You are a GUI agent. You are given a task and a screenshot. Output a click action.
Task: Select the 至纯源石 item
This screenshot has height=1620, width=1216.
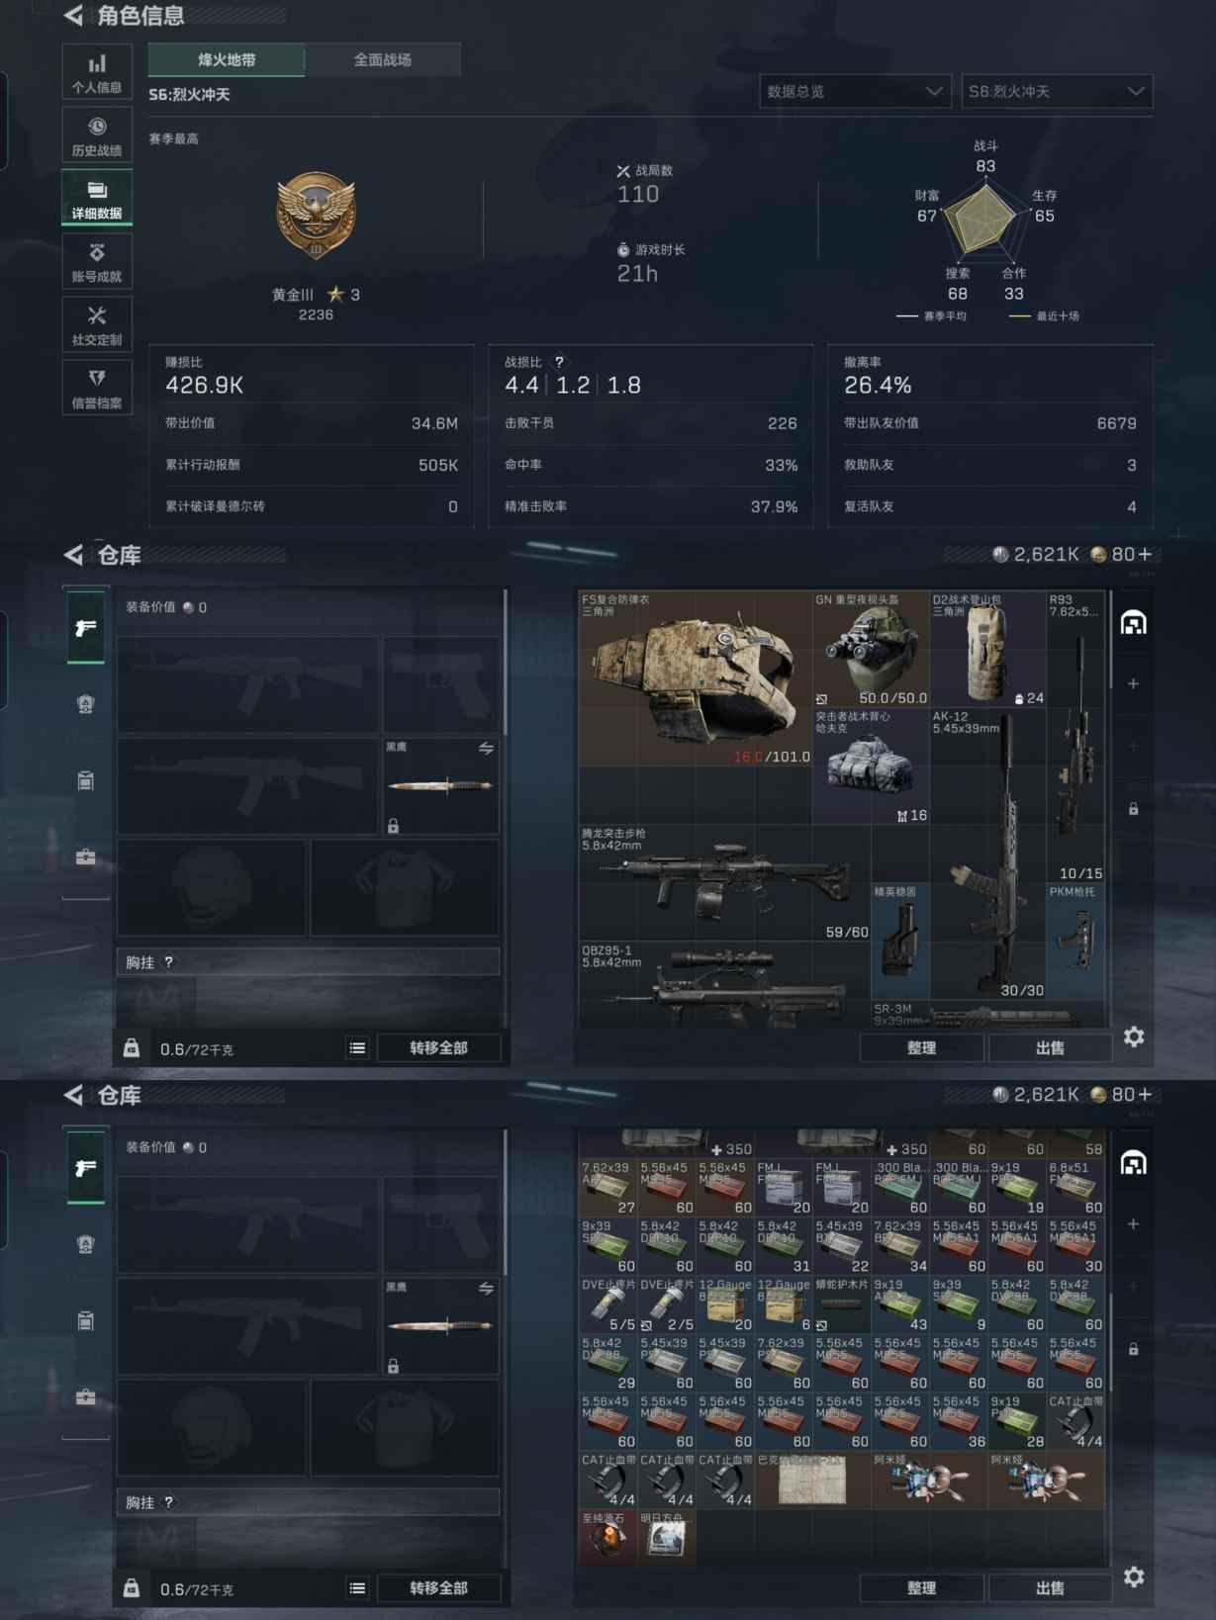pos(608,1537)
